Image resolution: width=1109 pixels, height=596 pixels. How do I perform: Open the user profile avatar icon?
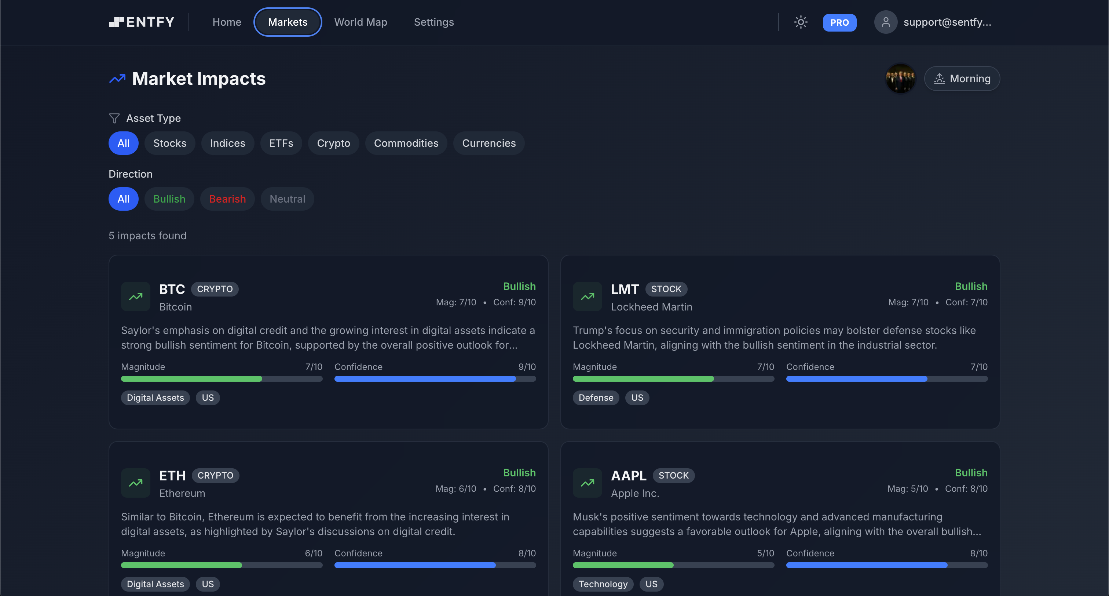(886, 22)
